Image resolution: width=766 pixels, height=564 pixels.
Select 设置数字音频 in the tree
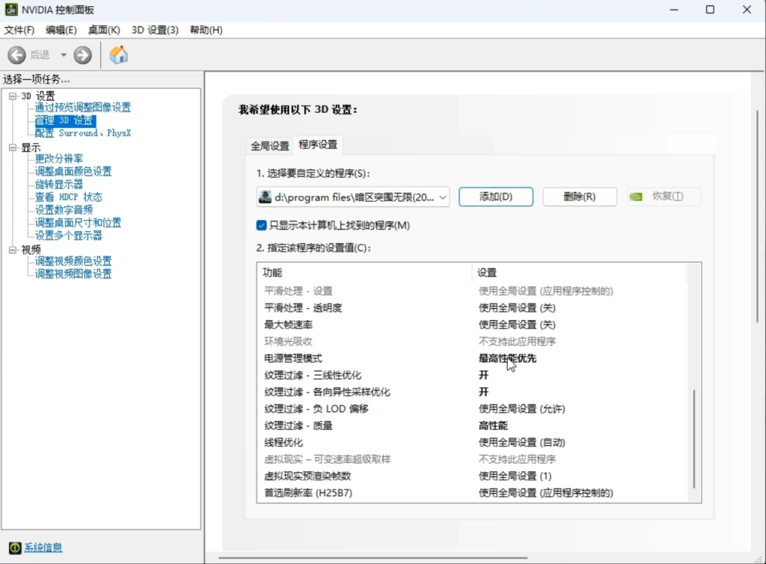tap(64, 210)
